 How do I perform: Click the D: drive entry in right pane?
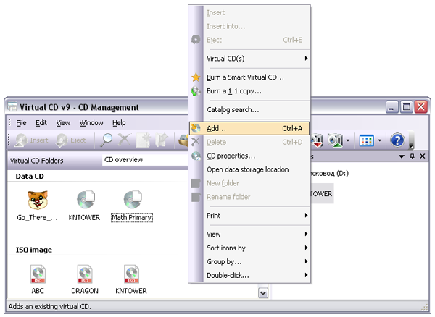pos(330,174)
